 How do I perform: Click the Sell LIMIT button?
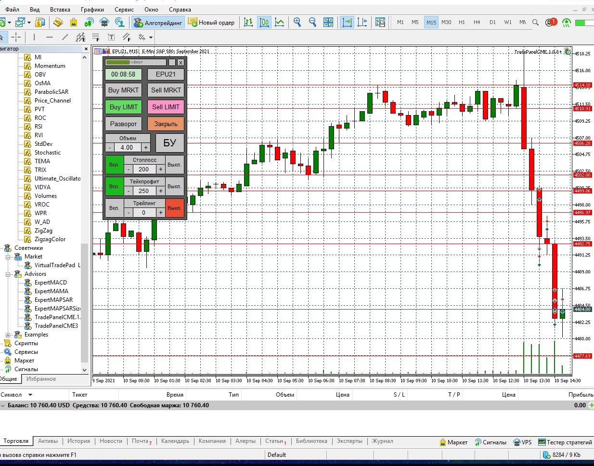[x=166, y=107]
